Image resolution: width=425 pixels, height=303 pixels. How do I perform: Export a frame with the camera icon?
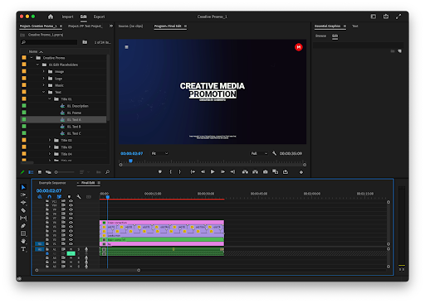[x=265, y=171]
